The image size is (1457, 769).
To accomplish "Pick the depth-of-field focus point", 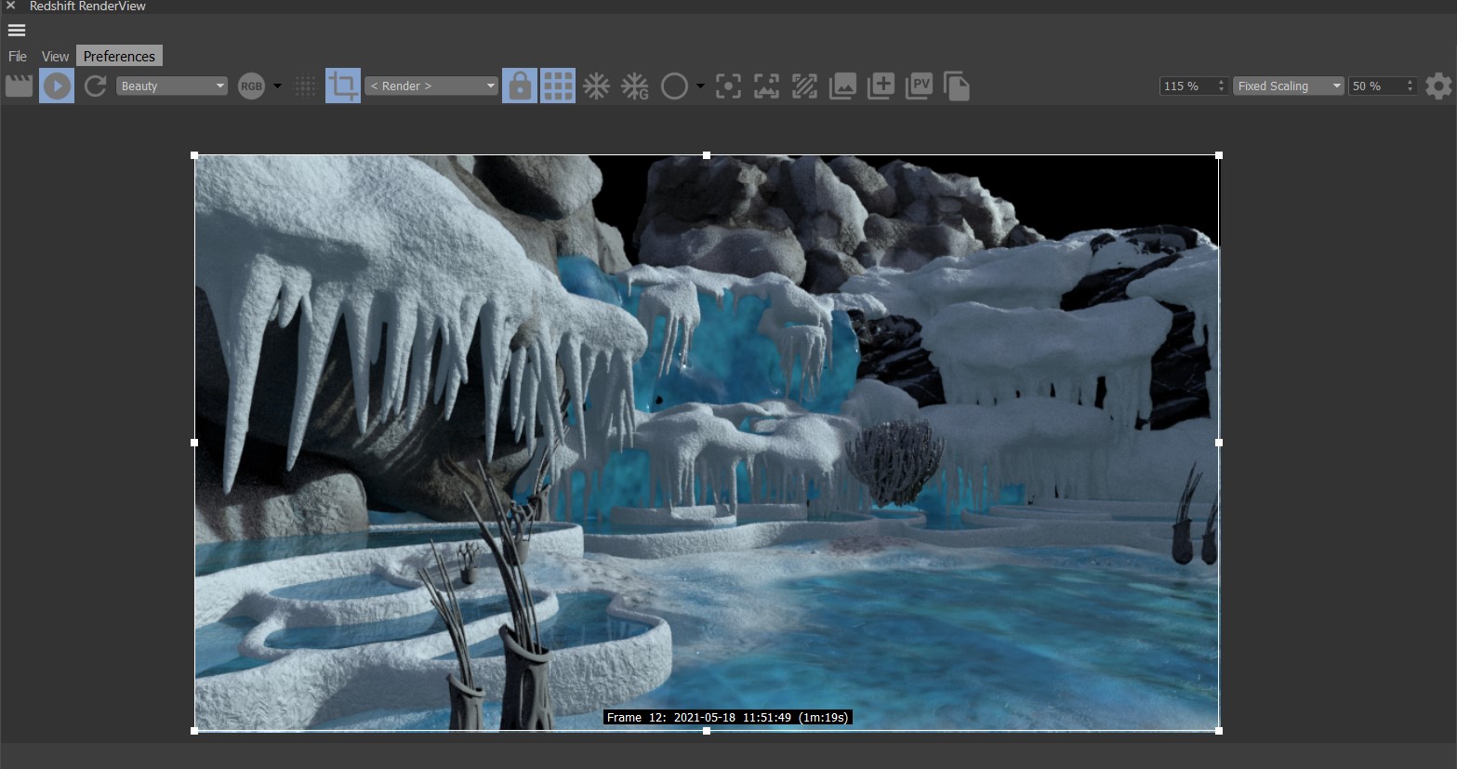I will (728, 85).
